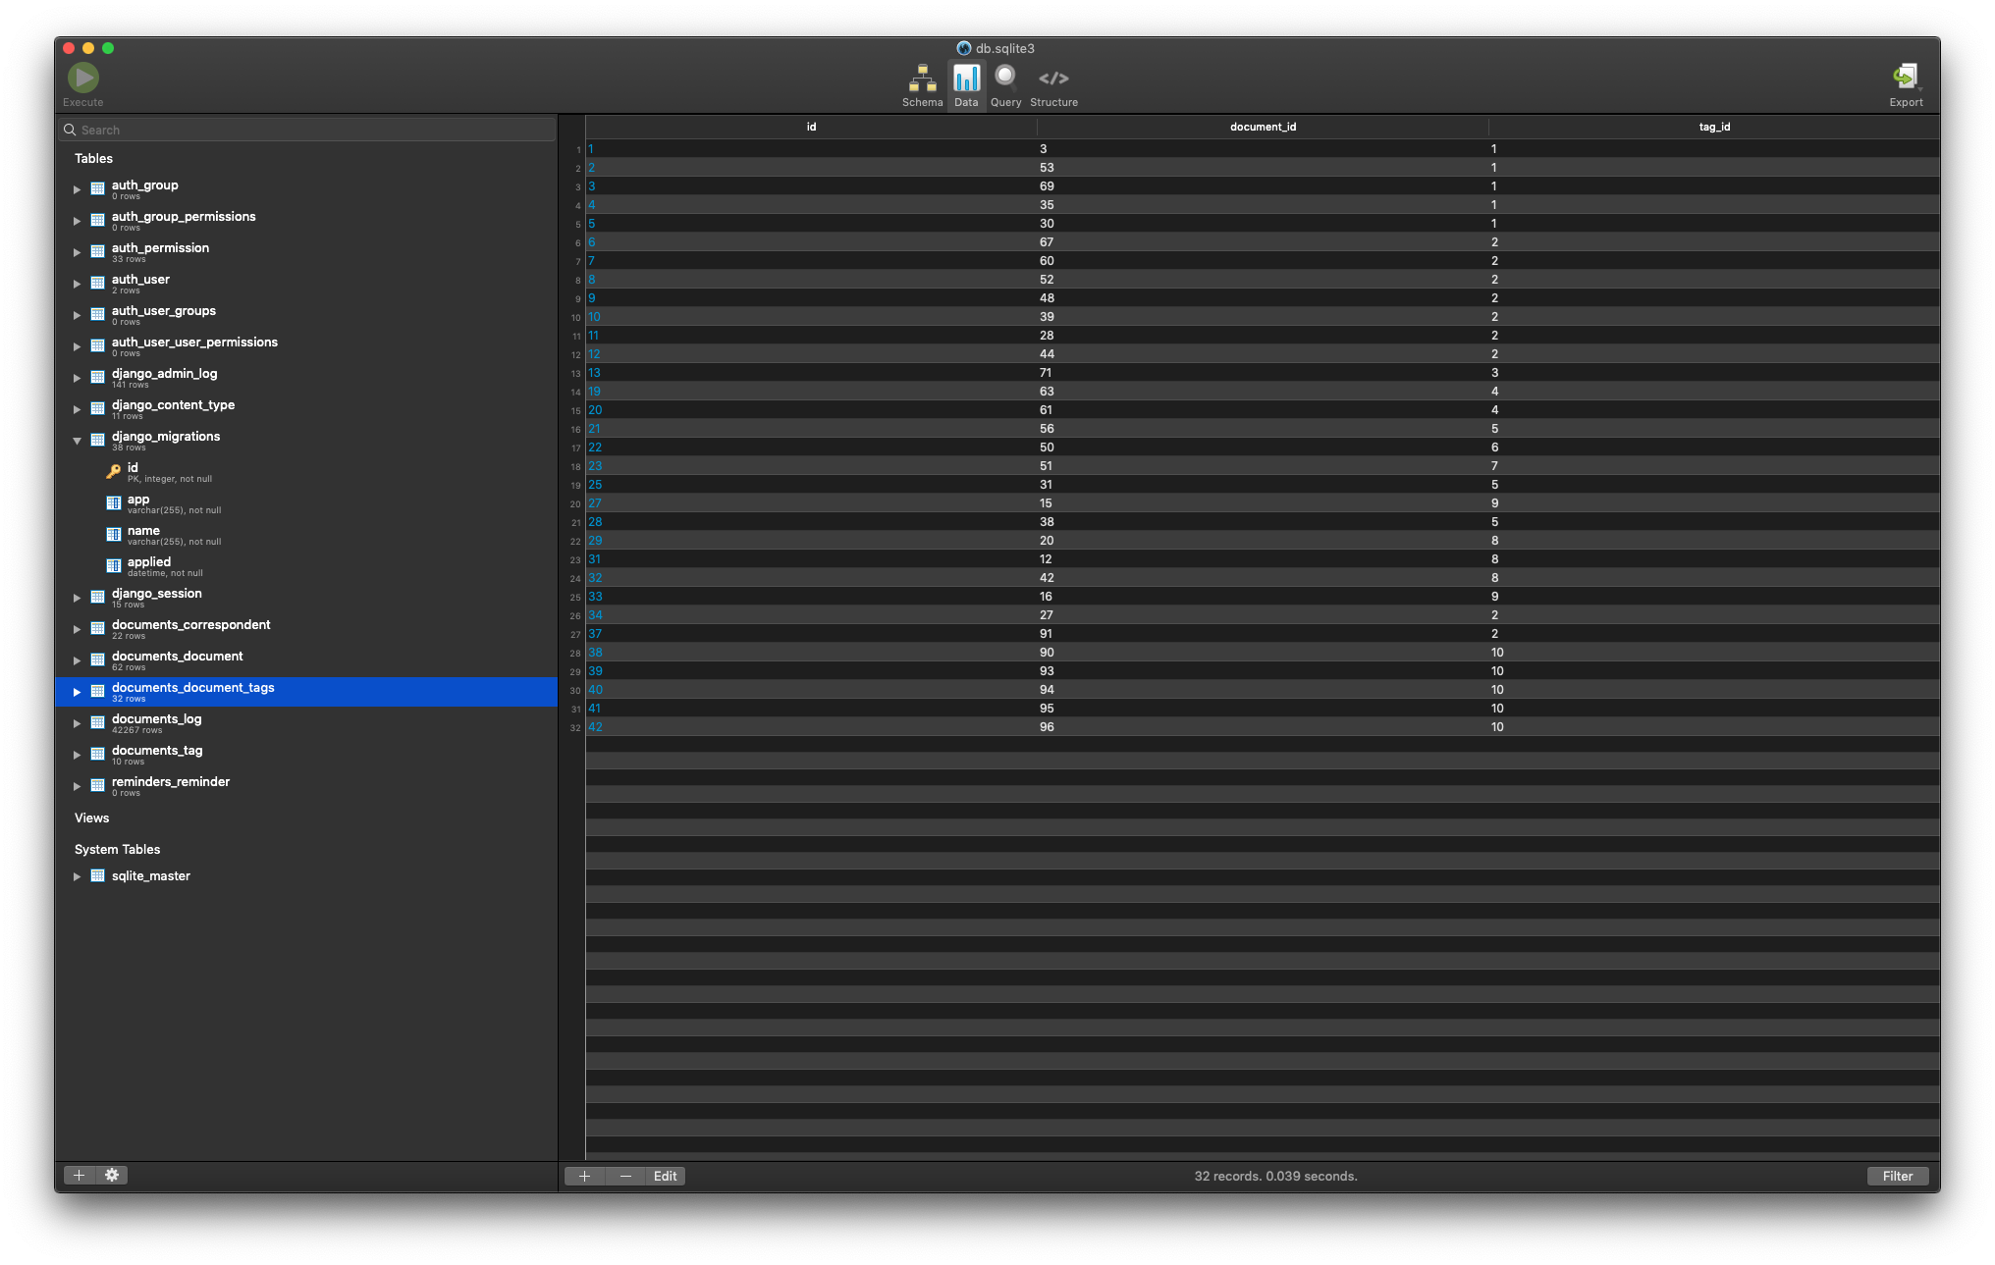The width and height of the screenshot is (1995, 1265).
Task: Click the id 33 cell
Action: (x=811, y=597)
